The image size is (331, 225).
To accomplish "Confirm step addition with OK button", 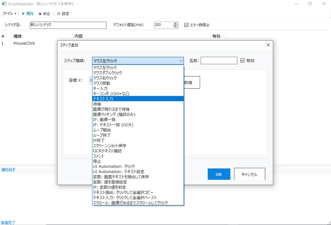I will tap(219, 174).
